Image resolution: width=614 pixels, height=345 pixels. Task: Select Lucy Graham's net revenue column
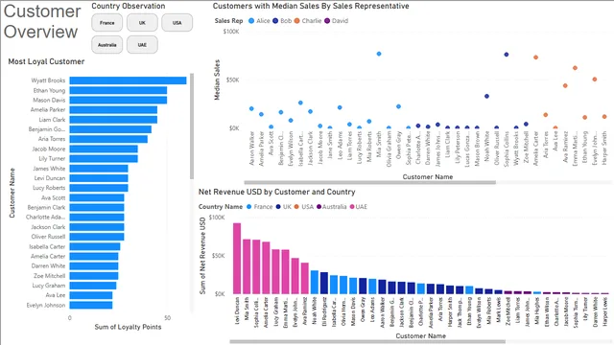275,272
